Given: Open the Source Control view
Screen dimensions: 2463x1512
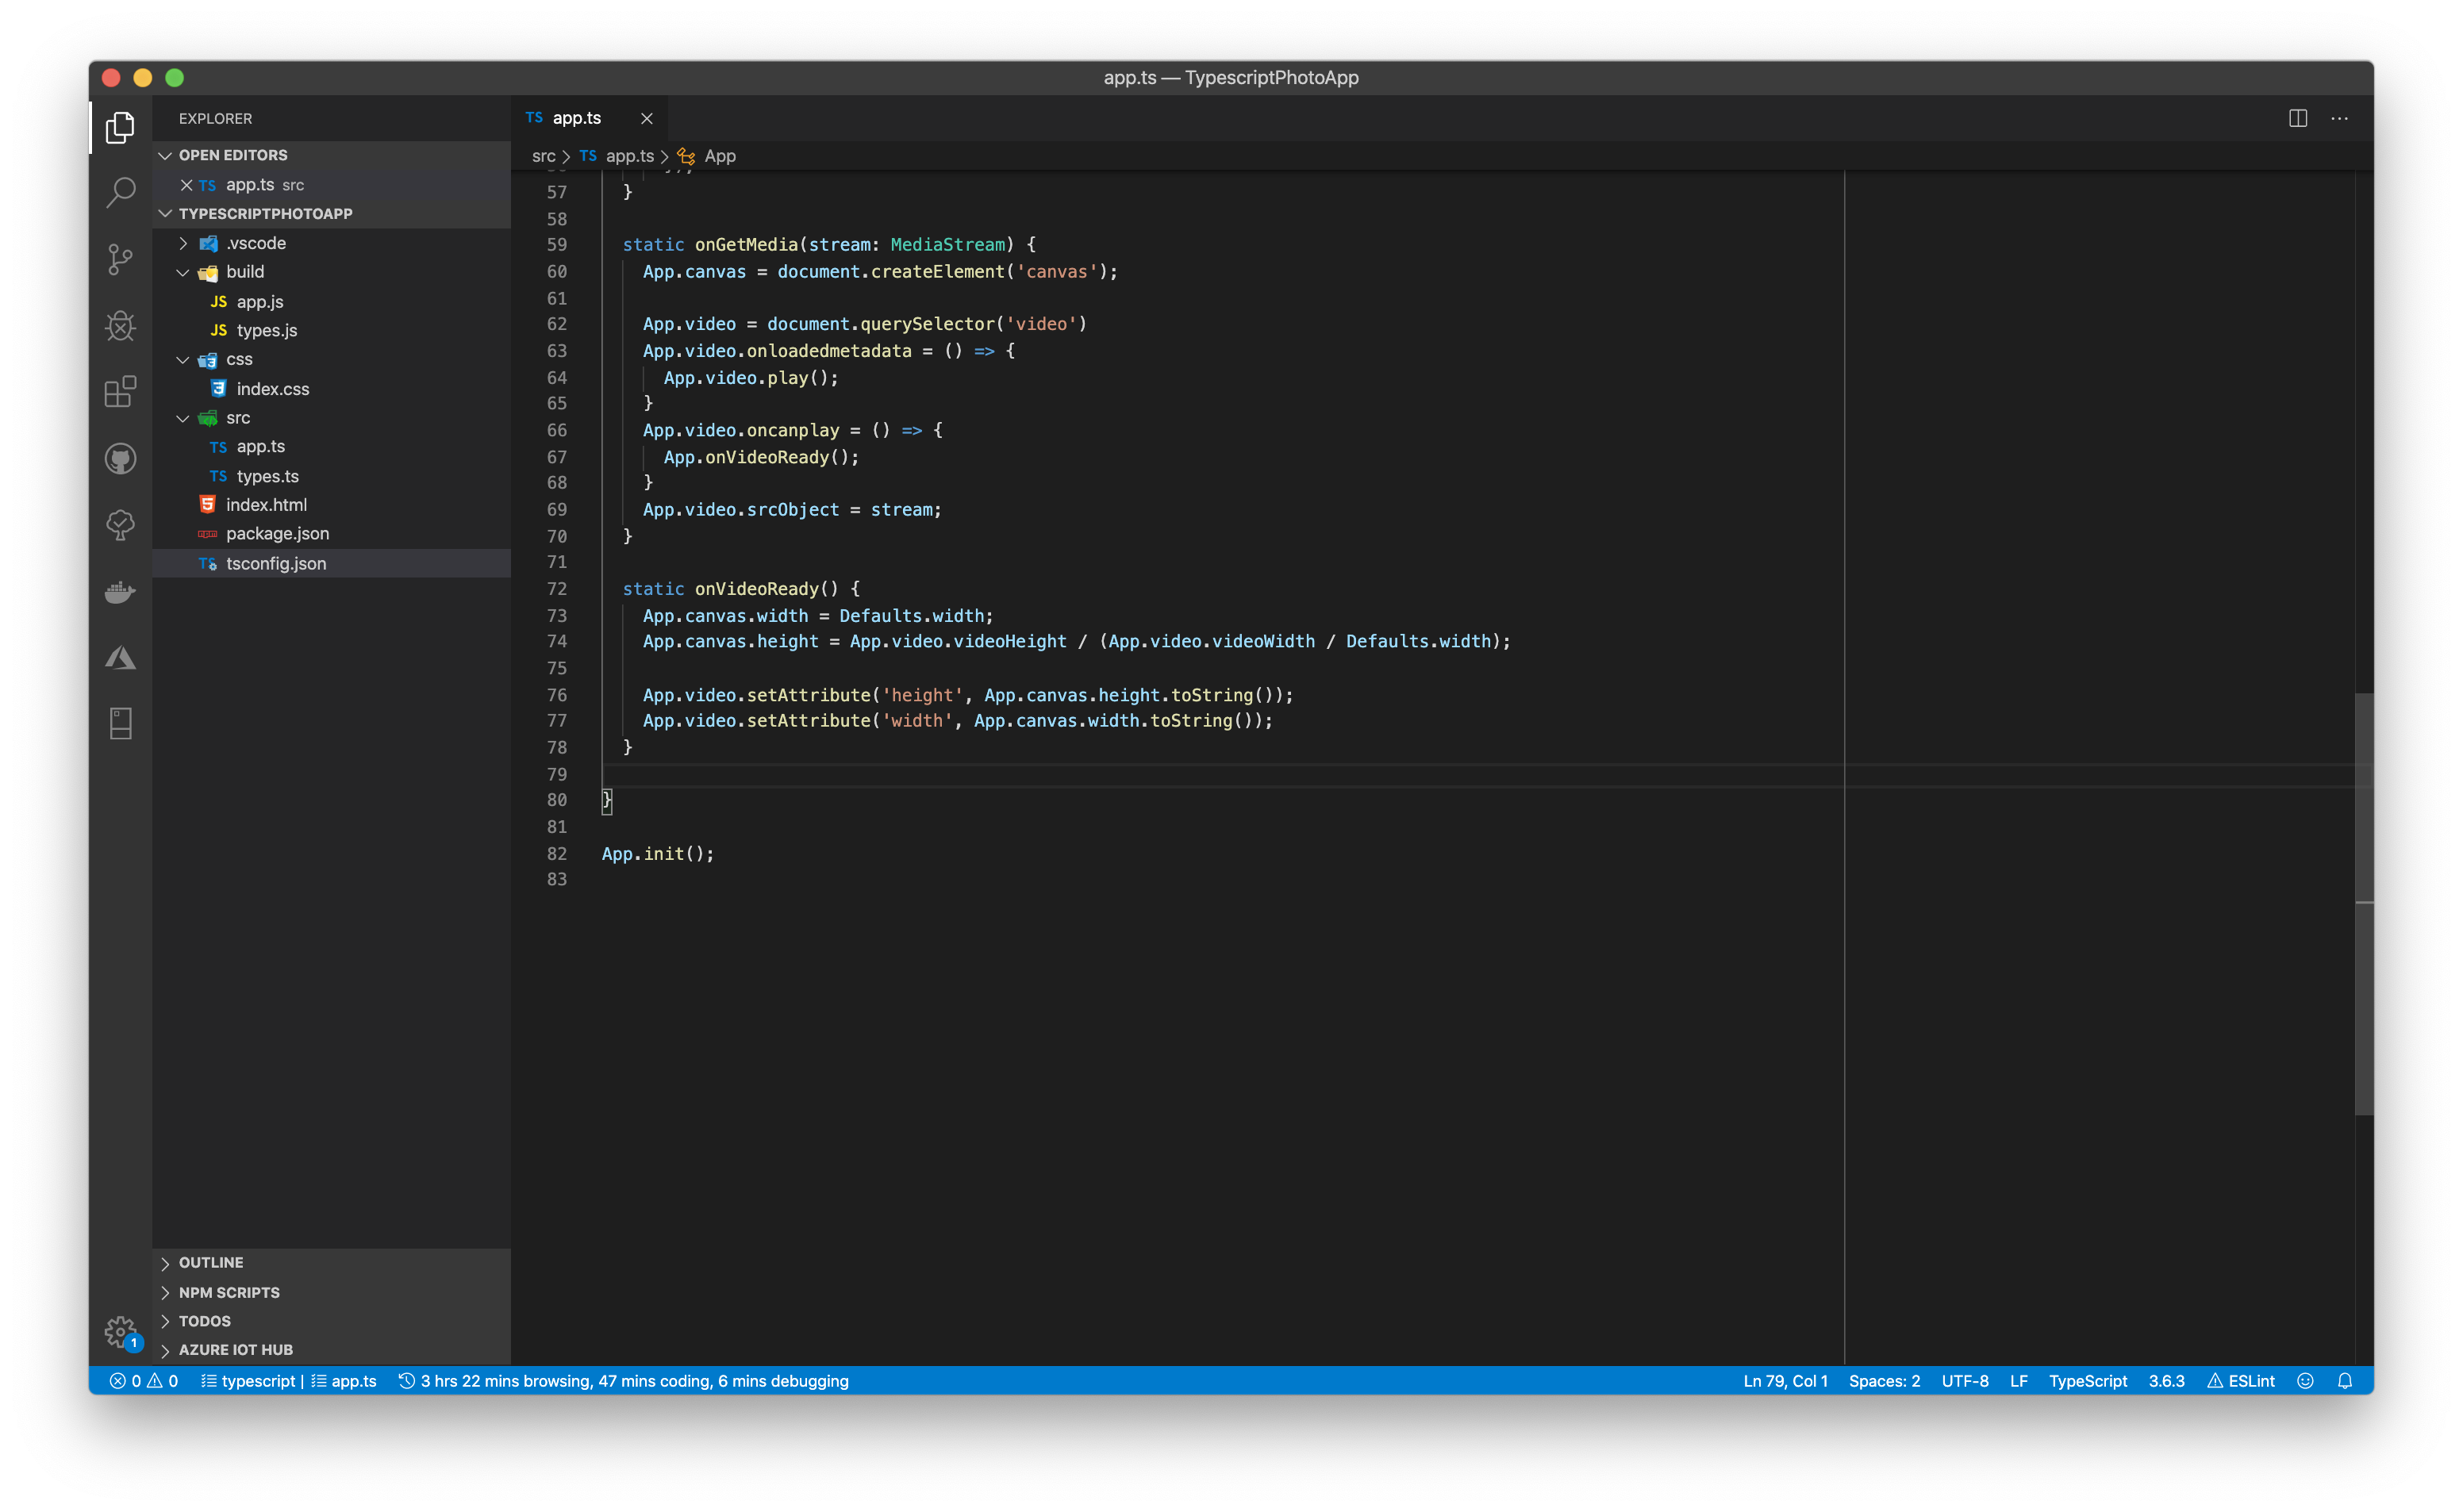Looking at the screenshot, I should tap(120, 259).
